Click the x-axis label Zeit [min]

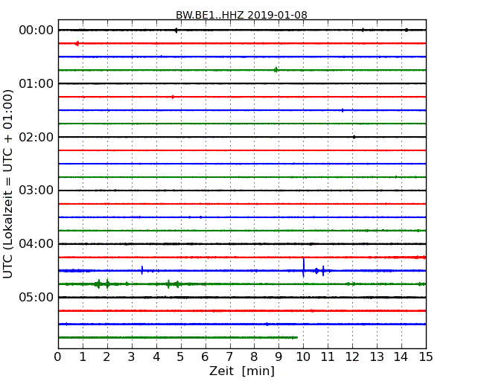coord(242,371)
